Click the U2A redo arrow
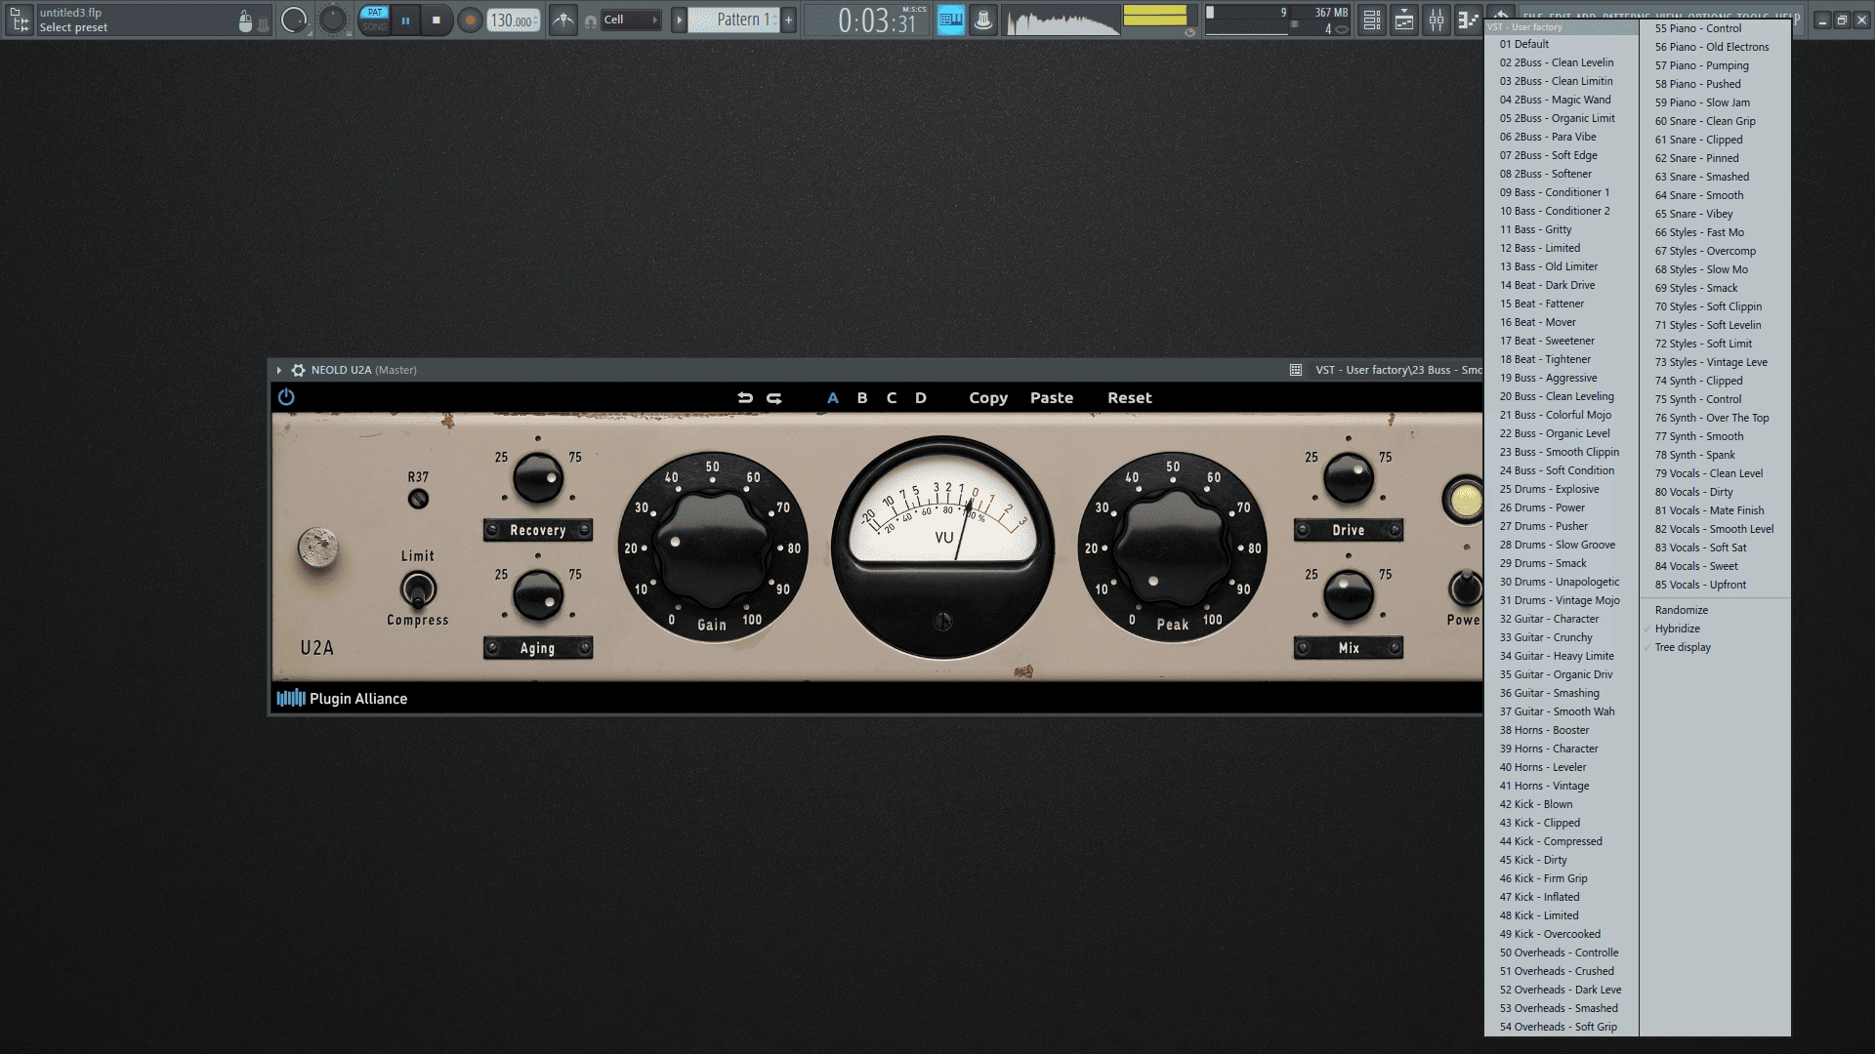This screenshot has width=1875, height=1054. click(774, 397)
